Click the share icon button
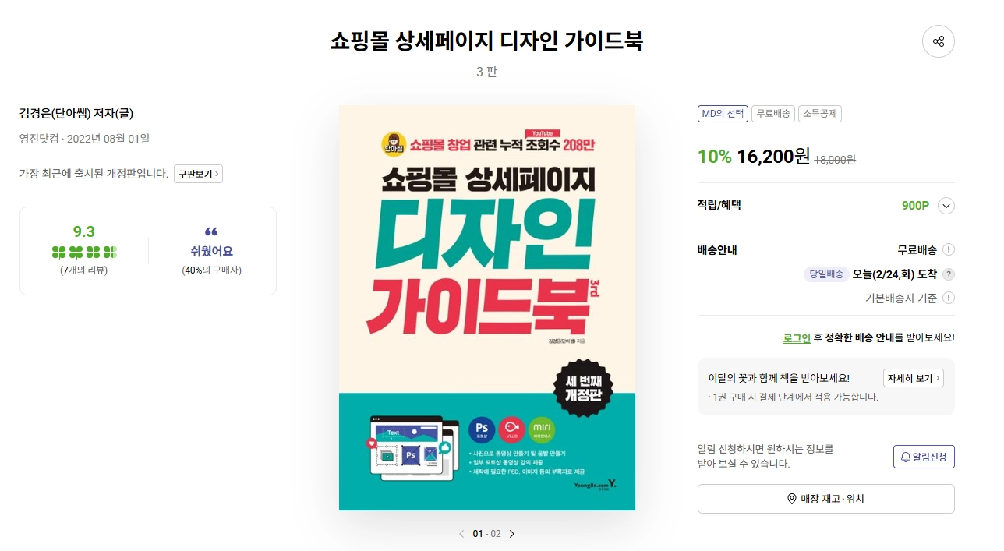Viewport: 1004px width, 551px height. [939, 41]
